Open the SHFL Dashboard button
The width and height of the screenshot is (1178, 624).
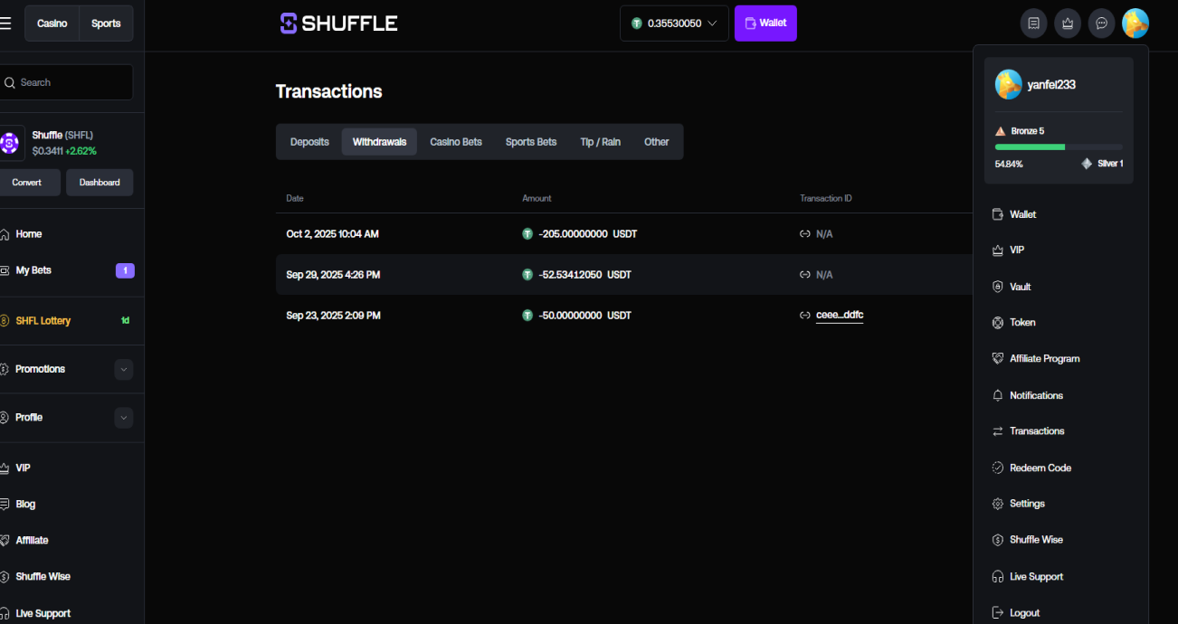[100, 183]
